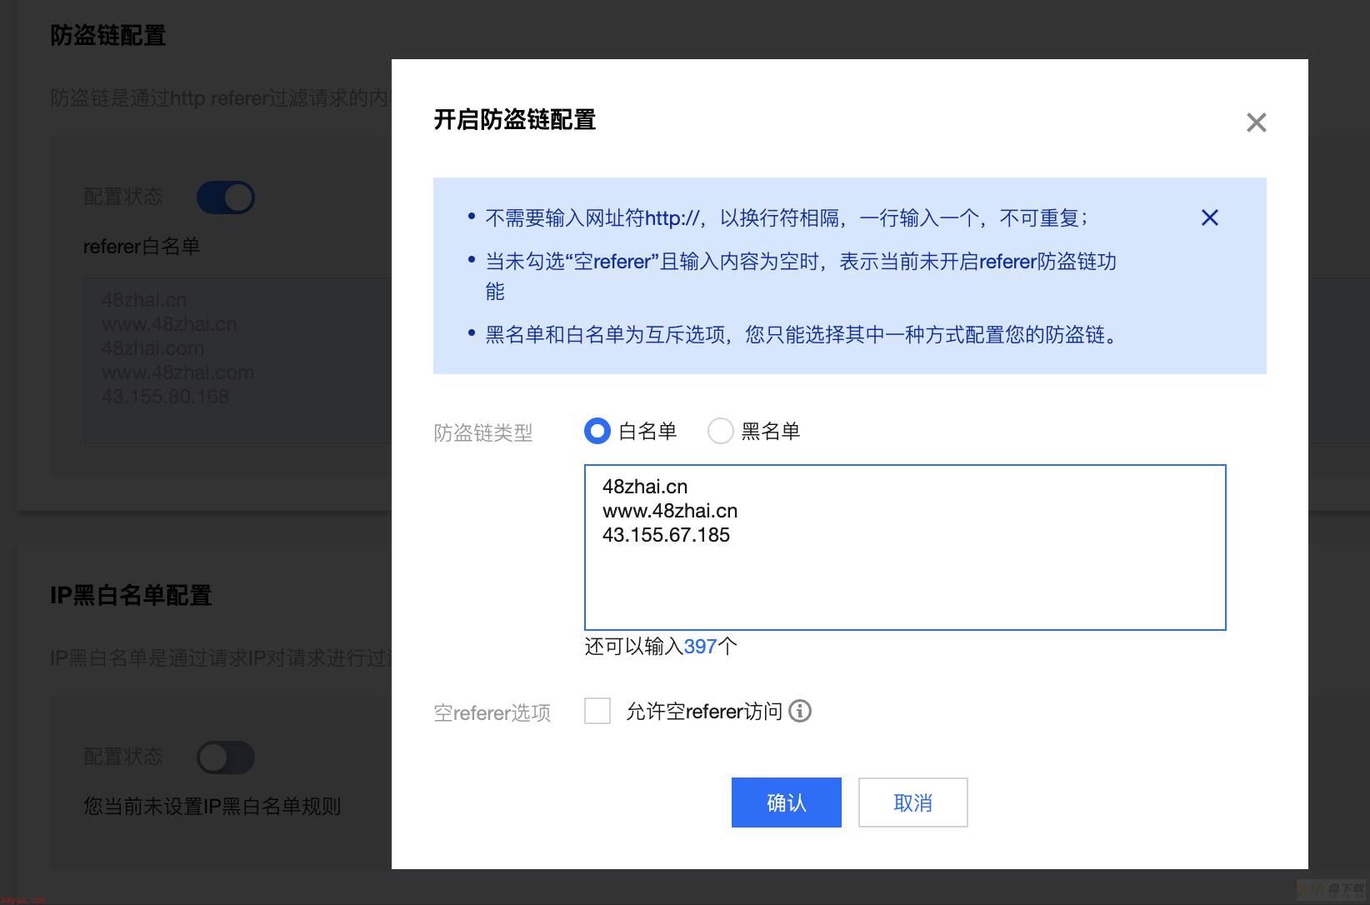Screen dimensions: 1370x905
Task: Cancel with the 取消 button
Action: [913, 802]
